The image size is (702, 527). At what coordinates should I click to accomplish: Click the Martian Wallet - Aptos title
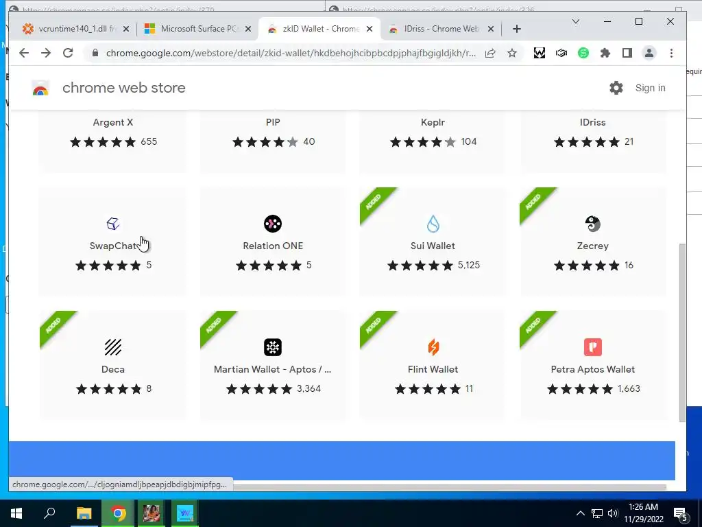point(273,369)
